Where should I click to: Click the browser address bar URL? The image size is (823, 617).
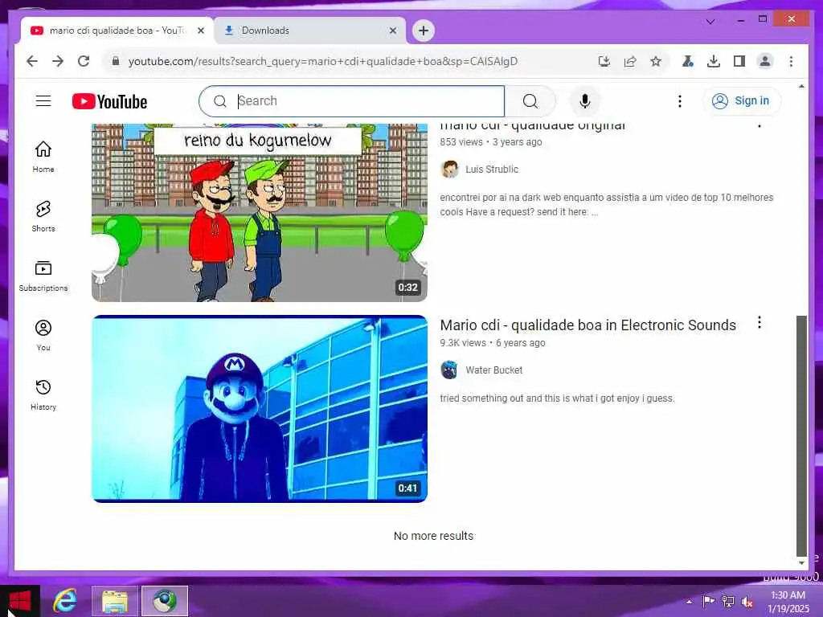323,61
